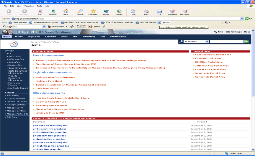Screen dimensions: 255x156
Task: Click the large home icon in sidebar
Action: point(14,44)
